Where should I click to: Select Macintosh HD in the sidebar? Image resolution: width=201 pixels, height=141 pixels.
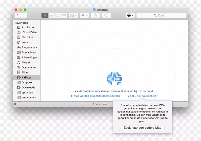pyautogui.click(x=27, y=37)
